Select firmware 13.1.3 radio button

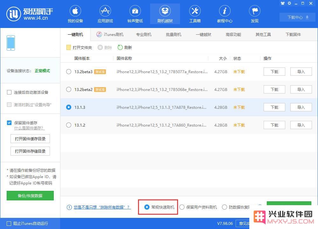(x=69, y=107)
